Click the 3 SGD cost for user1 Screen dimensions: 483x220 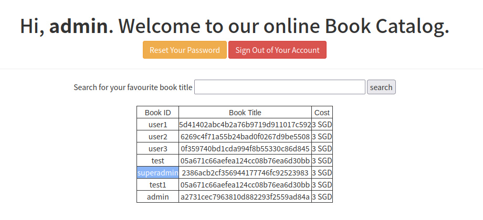coord(322,125)
